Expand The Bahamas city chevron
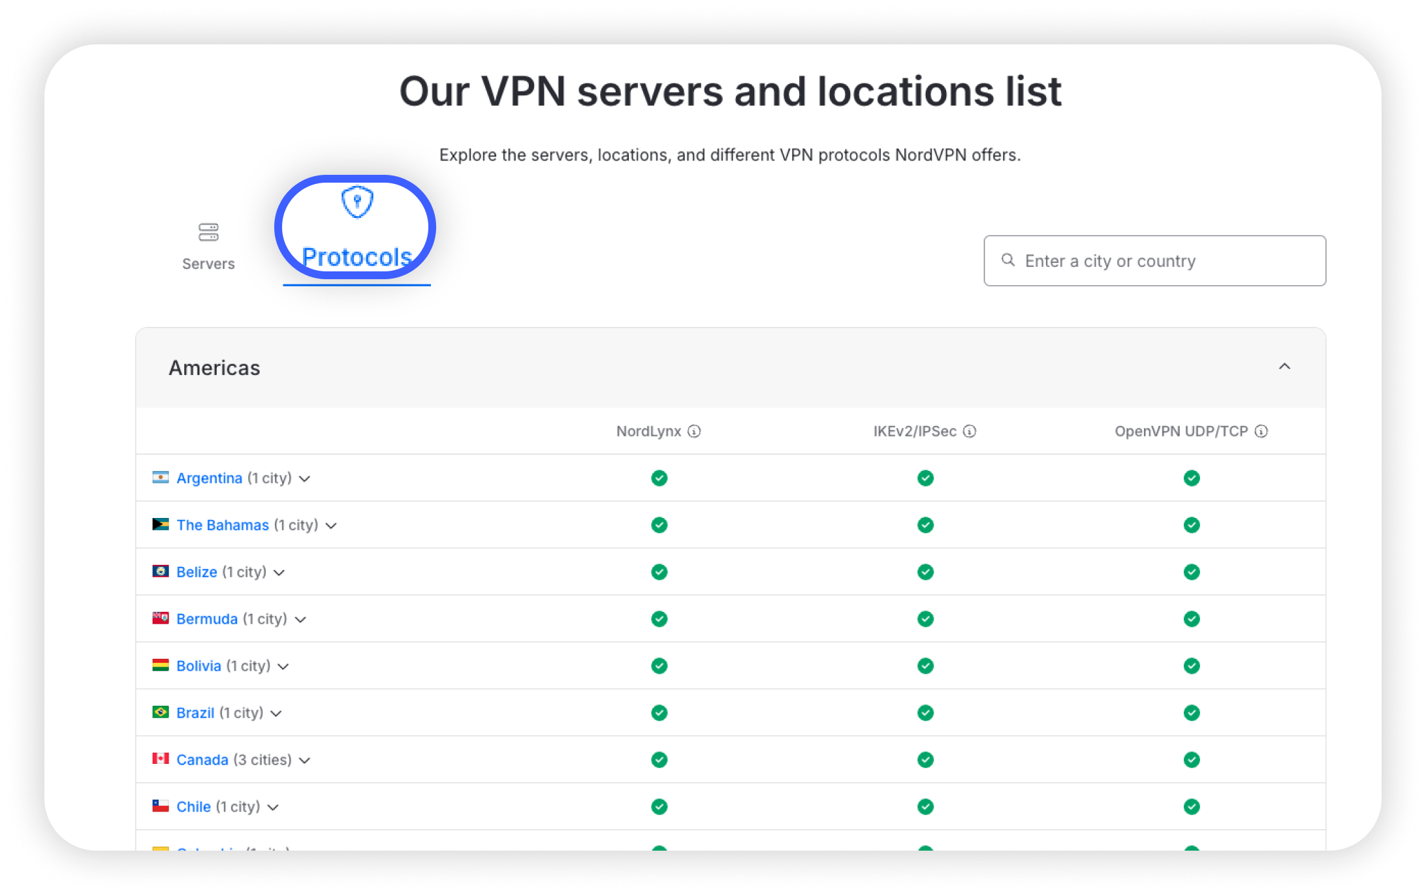1426x895 pixels. point(332,526)
